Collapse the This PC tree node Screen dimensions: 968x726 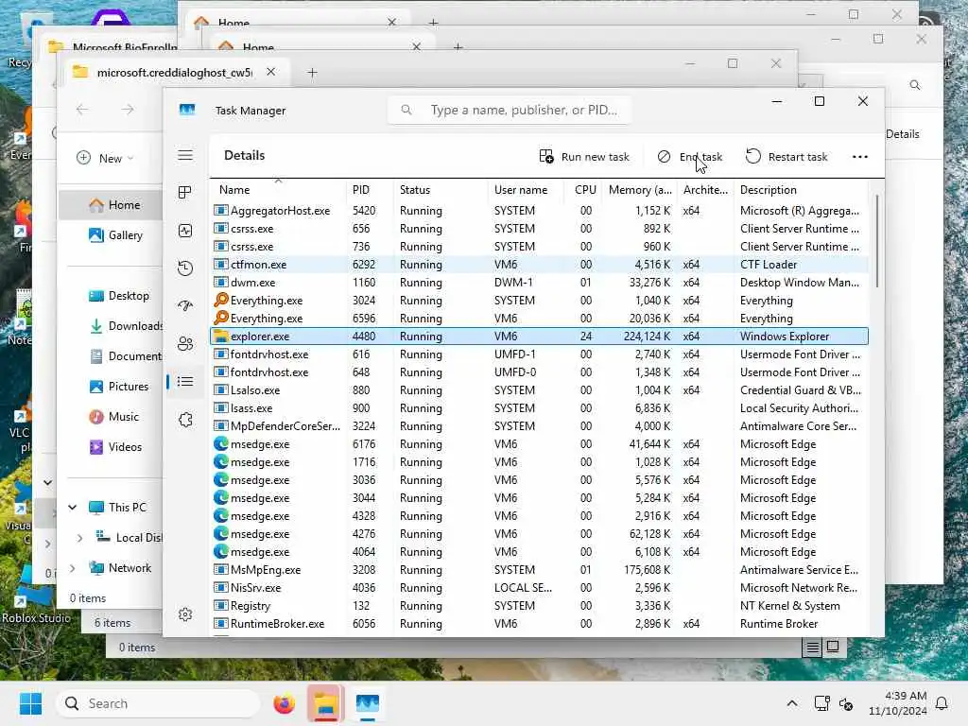click(72, 508)
